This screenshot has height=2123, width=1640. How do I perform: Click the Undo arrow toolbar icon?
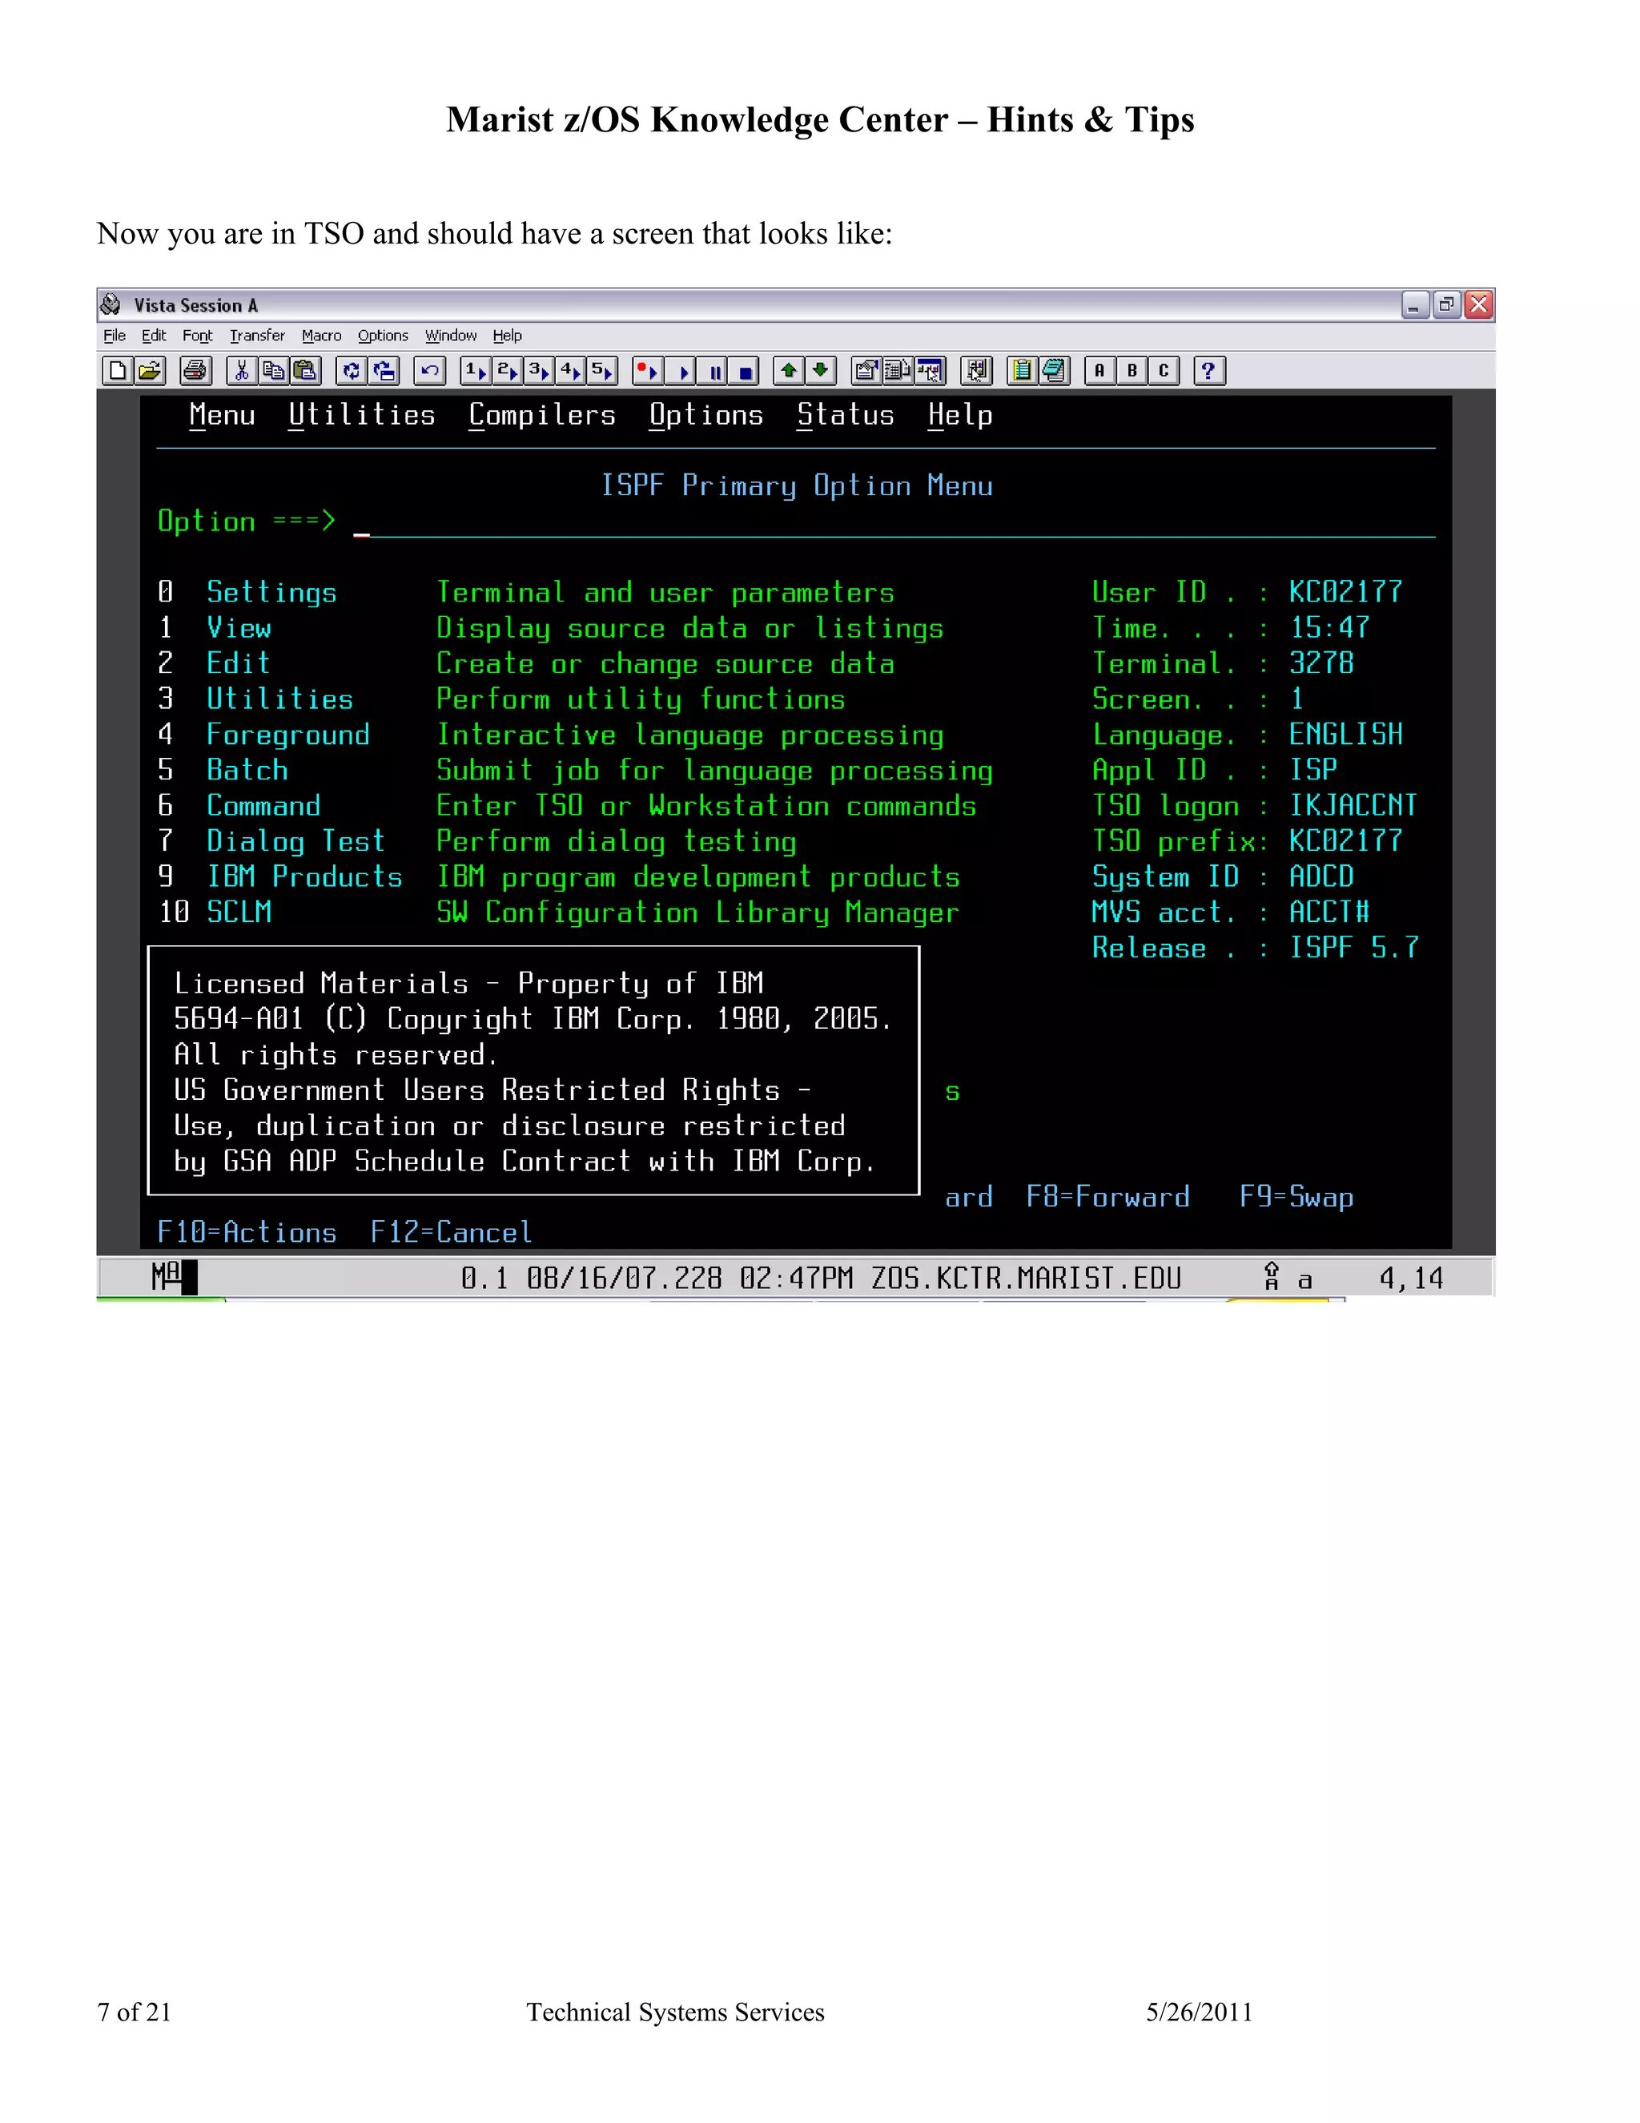point(429,370)
